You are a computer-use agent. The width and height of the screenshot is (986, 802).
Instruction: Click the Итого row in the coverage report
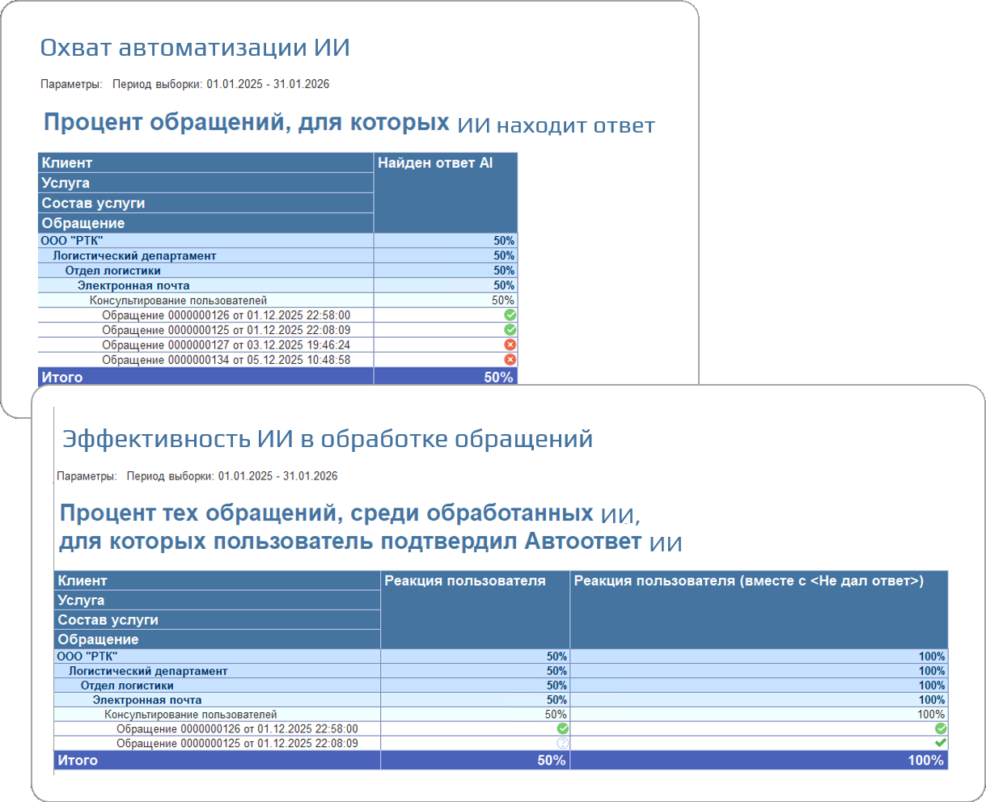[277, 377]
